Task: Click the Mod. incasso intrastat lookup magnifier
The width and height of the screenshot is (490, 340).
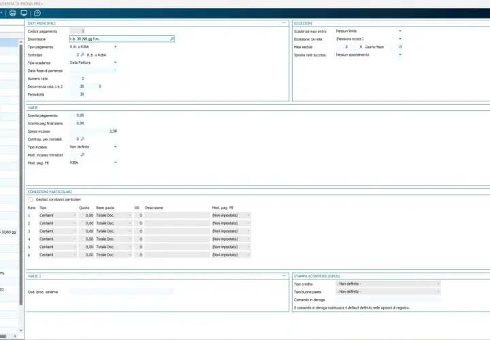Action: point(82,155)
